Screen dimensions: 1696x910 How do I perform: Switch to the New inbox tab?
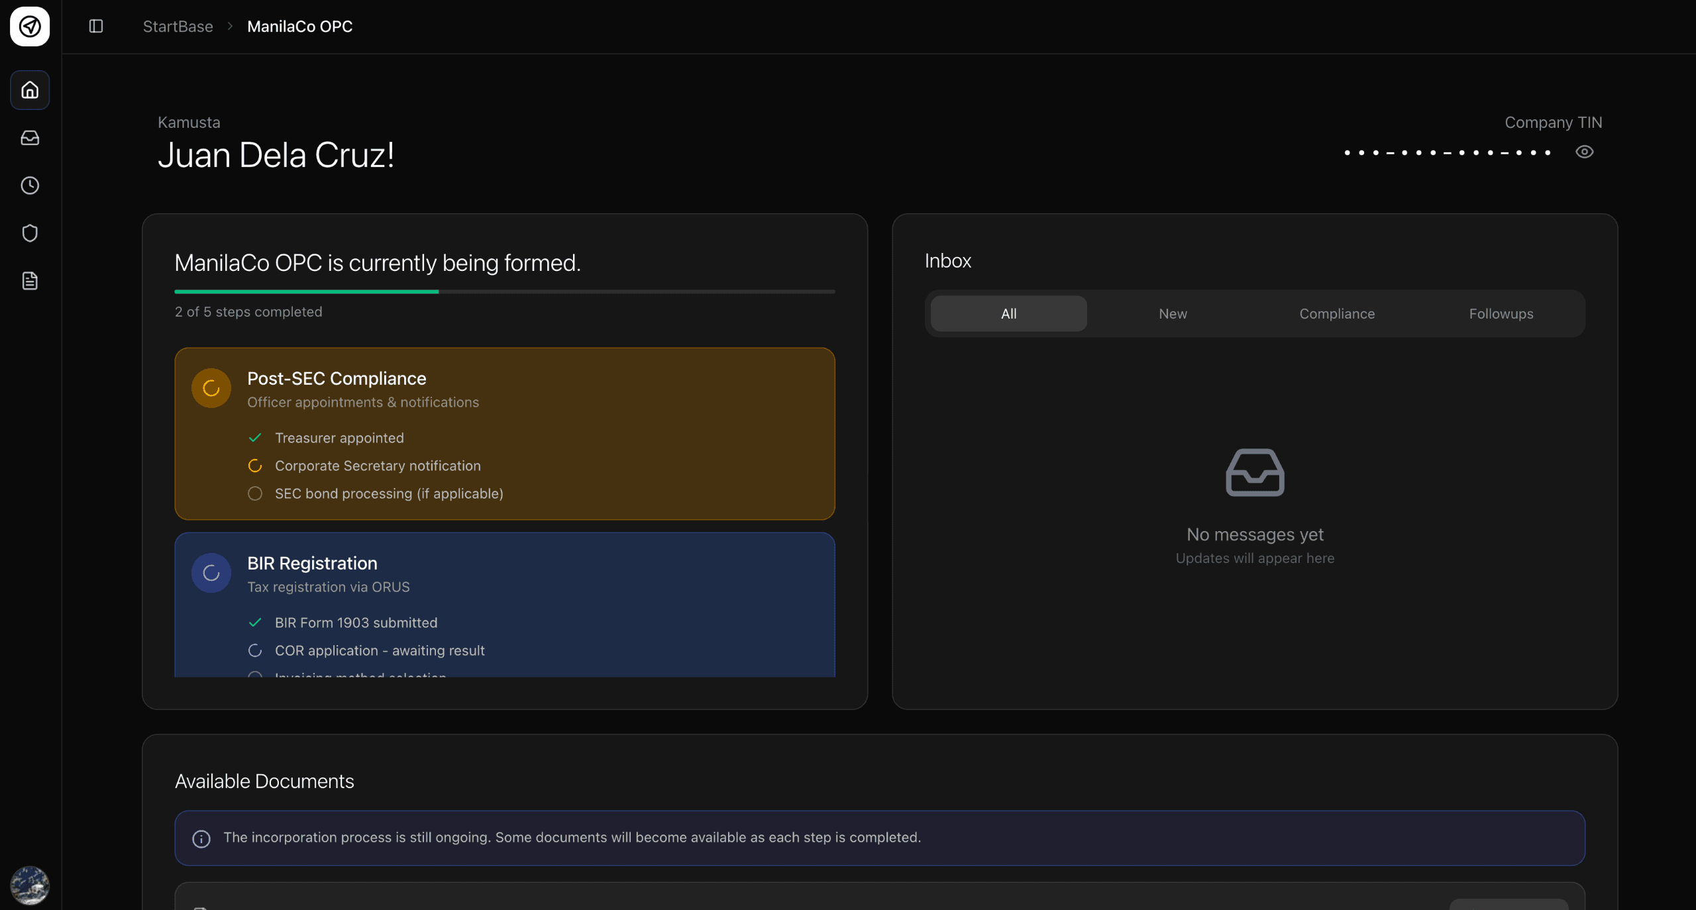click(x=1173, y=313)
